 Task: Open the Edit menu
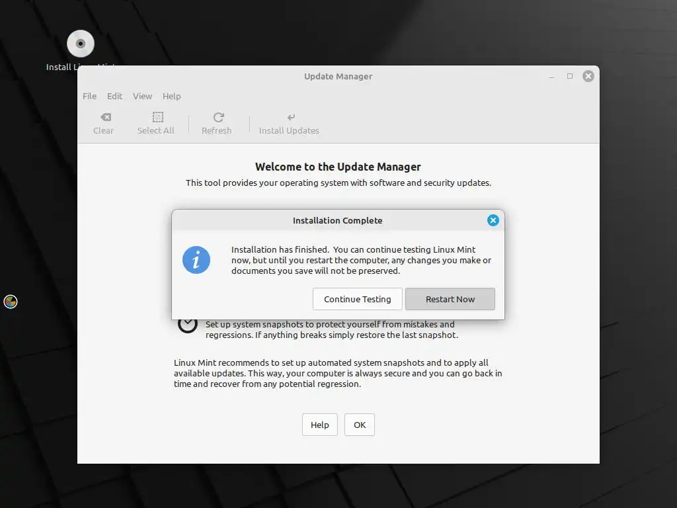click(114, 96)
